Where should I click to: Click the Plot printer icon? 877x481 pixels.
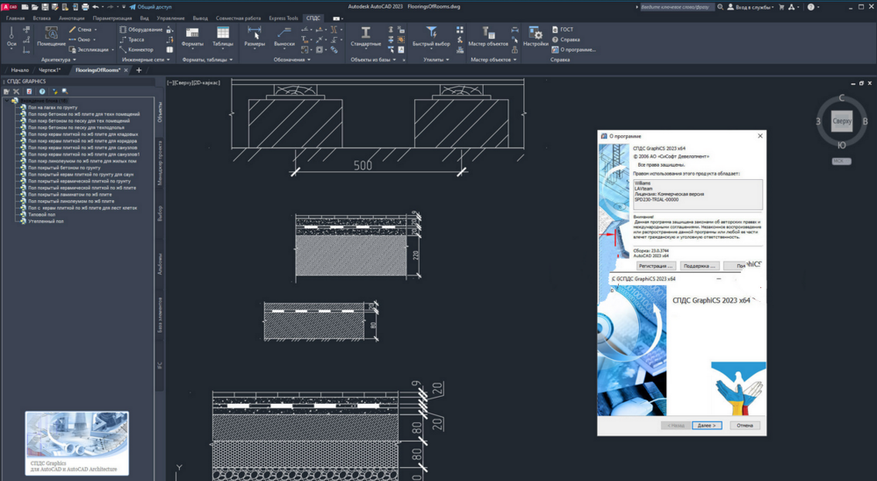click(85, 7)
